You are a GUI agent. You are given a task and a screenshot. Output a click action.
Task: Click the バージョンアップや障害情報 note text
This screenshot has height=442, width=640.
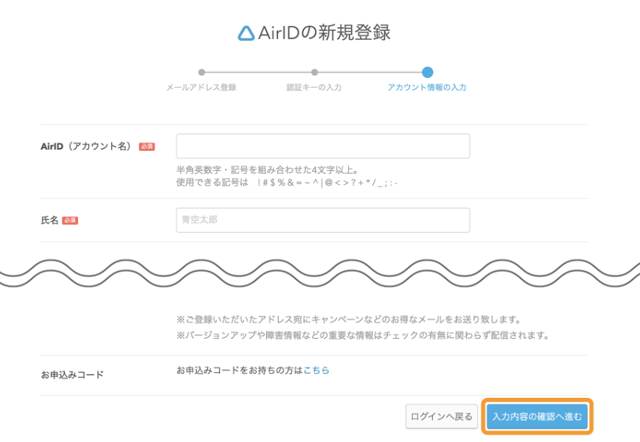point(363,335)
